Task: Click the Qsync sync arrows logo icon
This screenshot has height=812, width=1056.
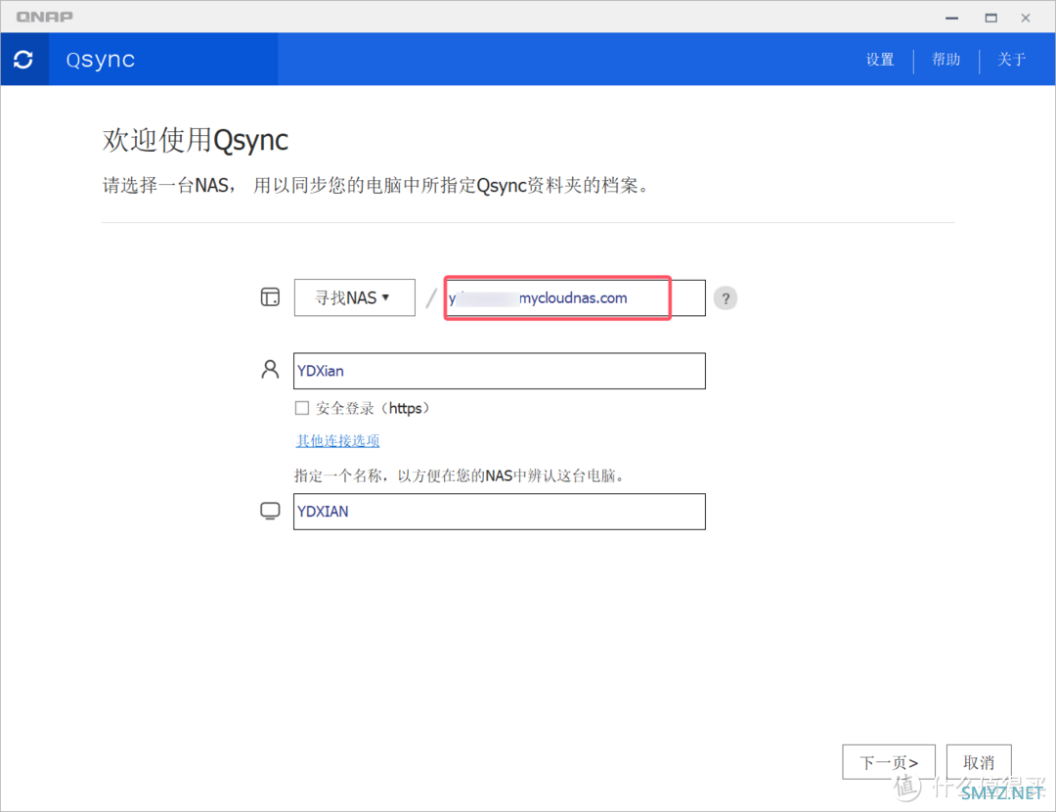Action: [23, 60]
